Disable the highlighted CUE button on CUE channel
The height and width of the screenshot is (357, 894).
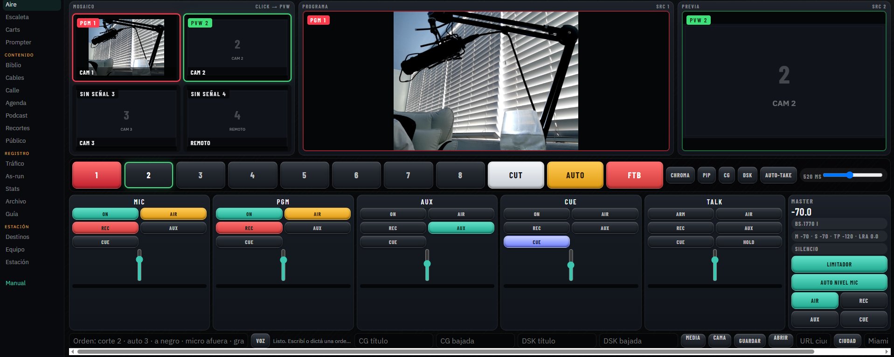click(537, 242)
